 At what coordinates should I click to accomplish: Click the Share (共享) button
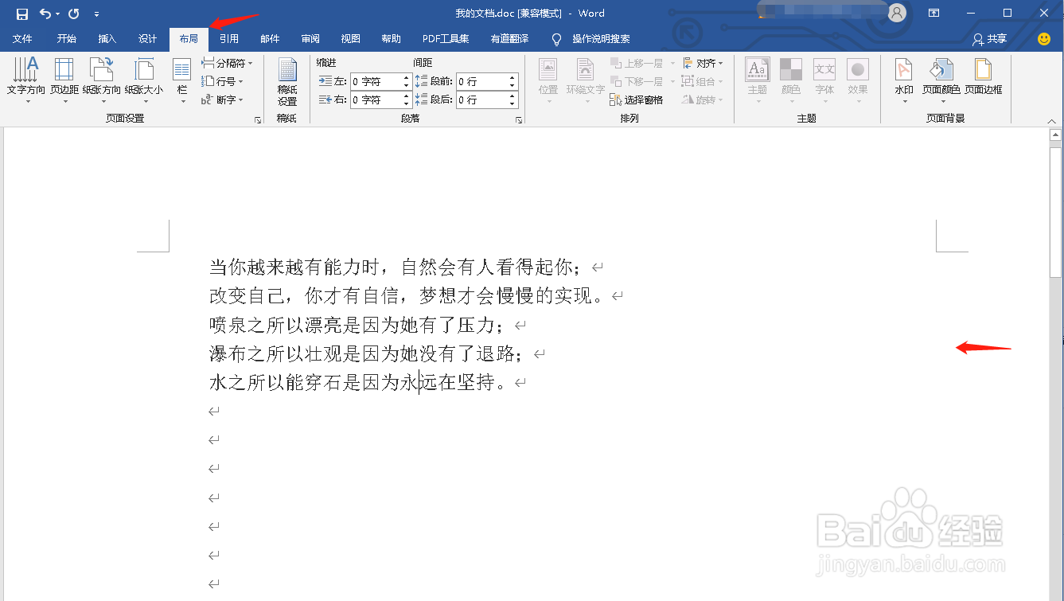pos(990,39)
